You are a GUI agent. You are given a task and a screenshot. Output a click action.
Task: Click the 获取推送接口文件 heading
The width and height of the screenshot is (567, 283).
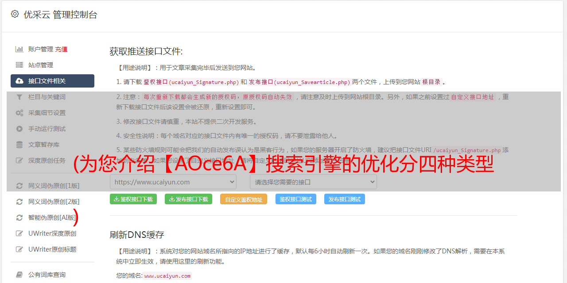point(146,51)
